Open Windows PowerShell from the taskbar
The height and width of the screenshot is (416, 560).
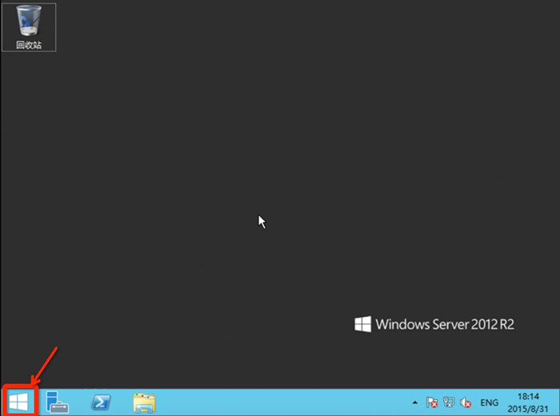(x=101, y=402)
